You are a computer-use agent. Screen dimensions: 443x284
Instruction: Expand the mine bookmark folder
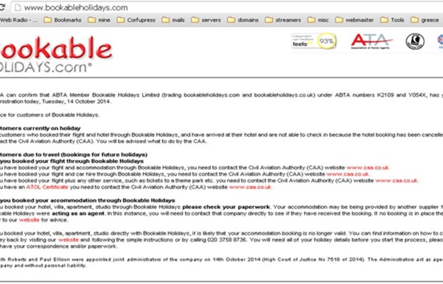[99, 20]
